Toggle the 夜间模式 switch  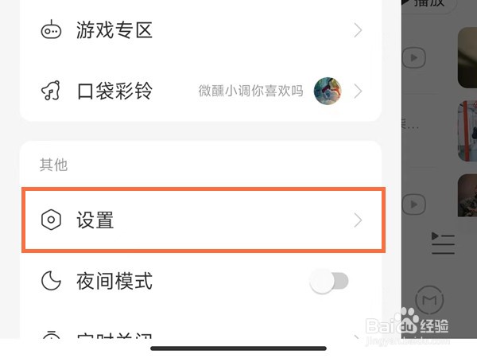329,281
